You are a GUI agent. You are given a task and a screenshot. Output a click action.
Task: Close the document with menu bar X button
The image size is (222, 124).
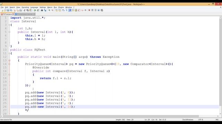[221, 7]
